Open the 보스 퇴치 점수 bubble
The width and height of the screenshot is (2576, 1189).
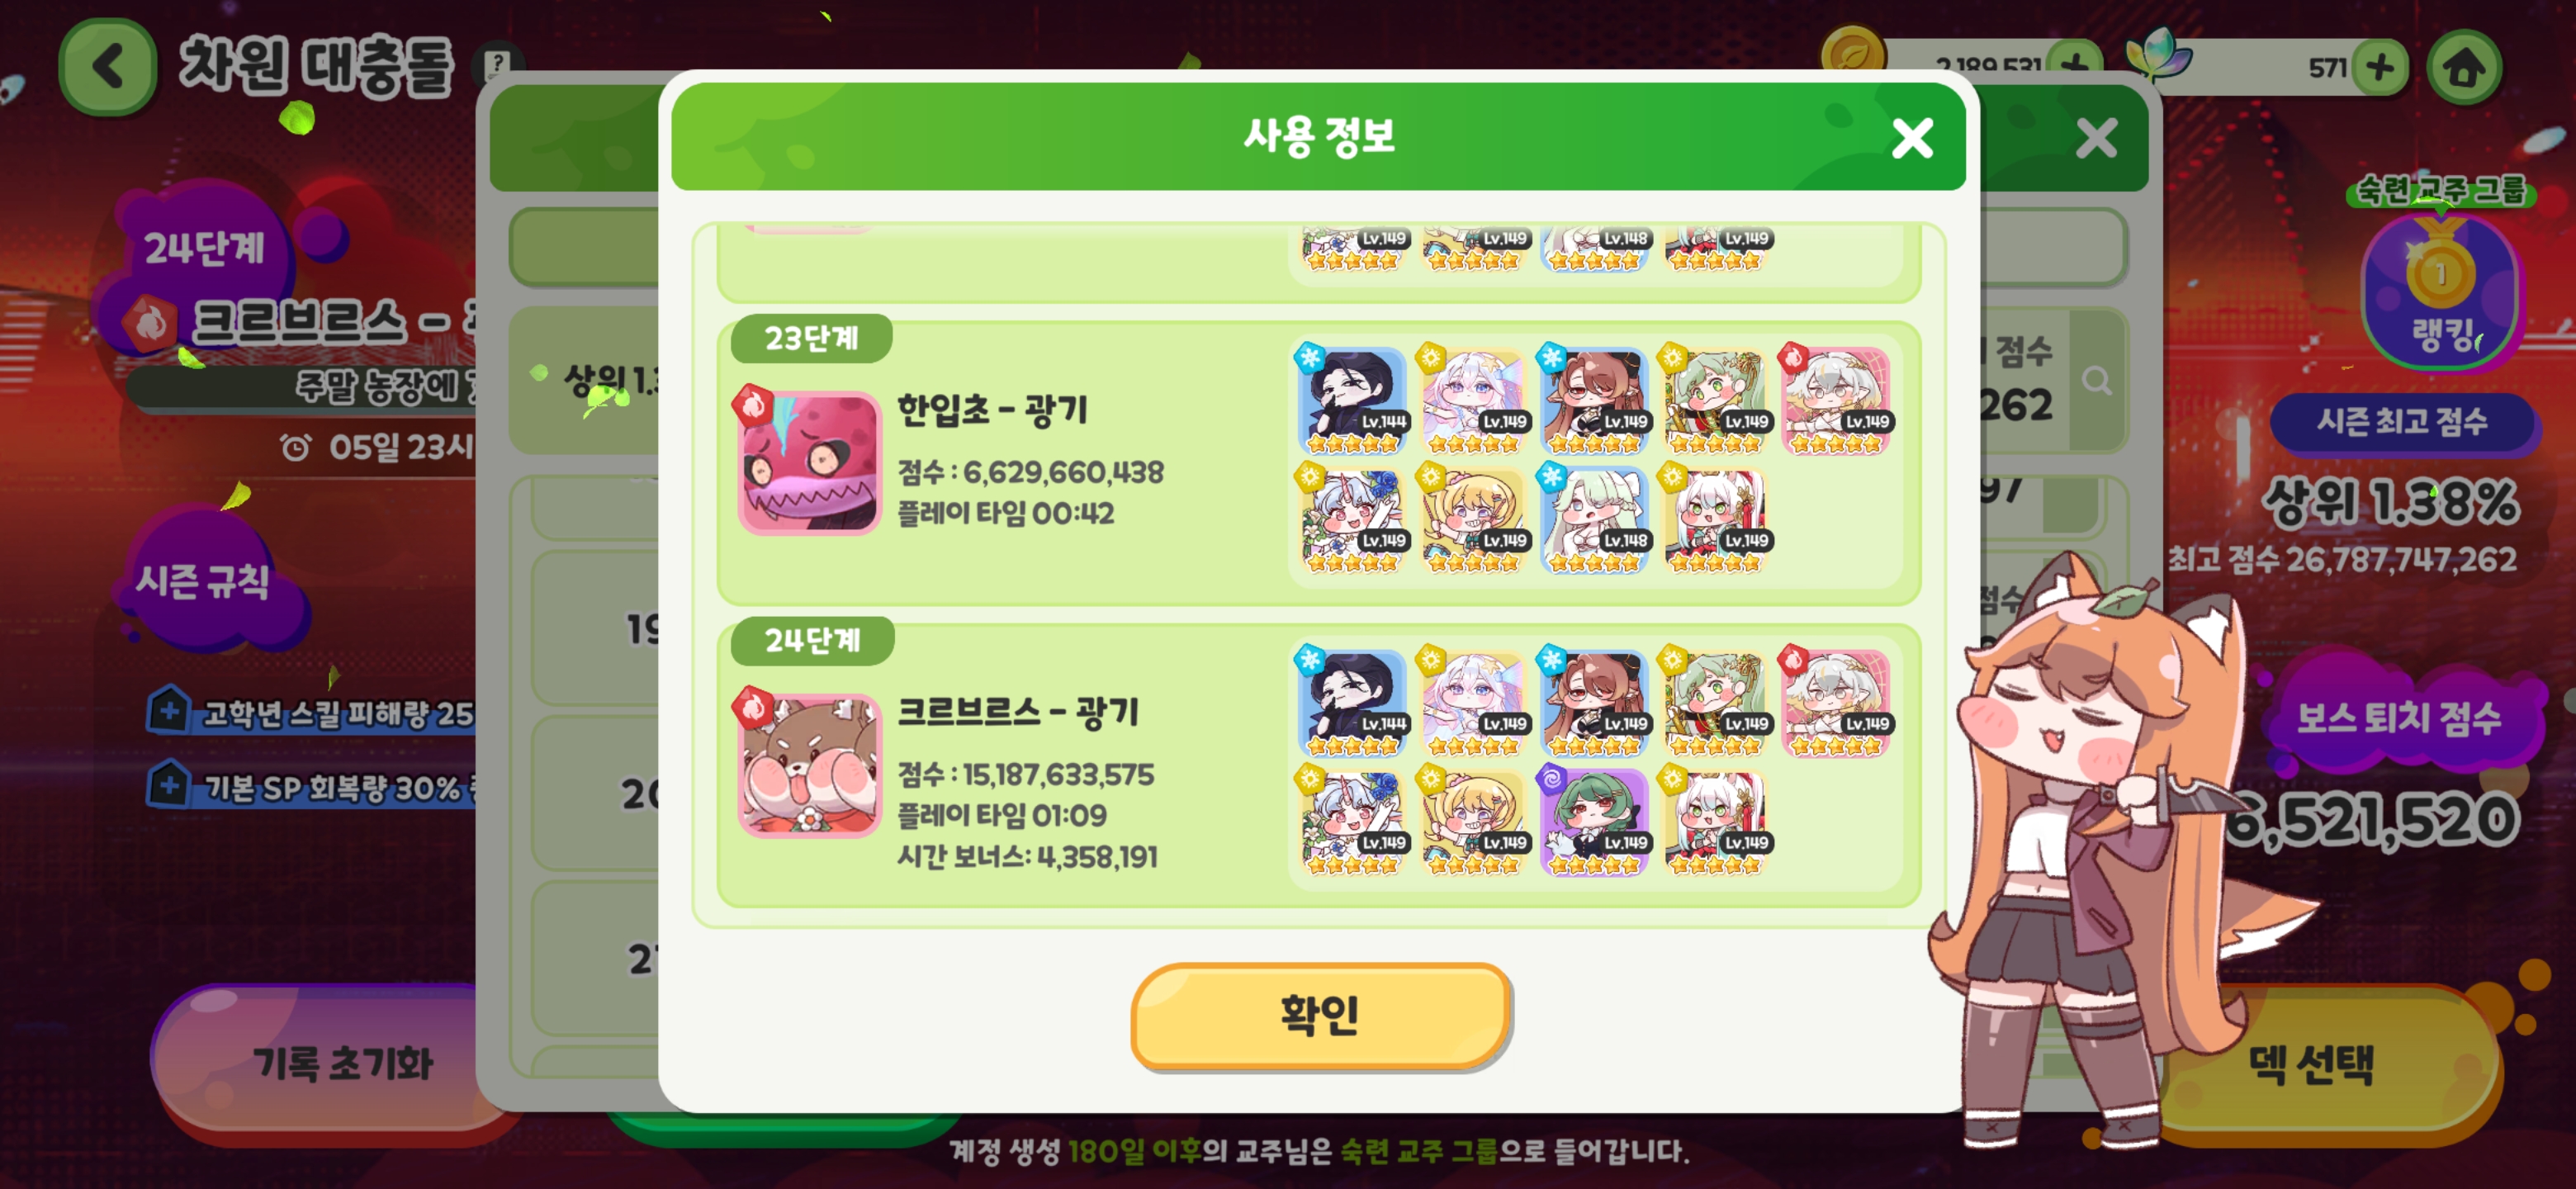coord(2400,716)
